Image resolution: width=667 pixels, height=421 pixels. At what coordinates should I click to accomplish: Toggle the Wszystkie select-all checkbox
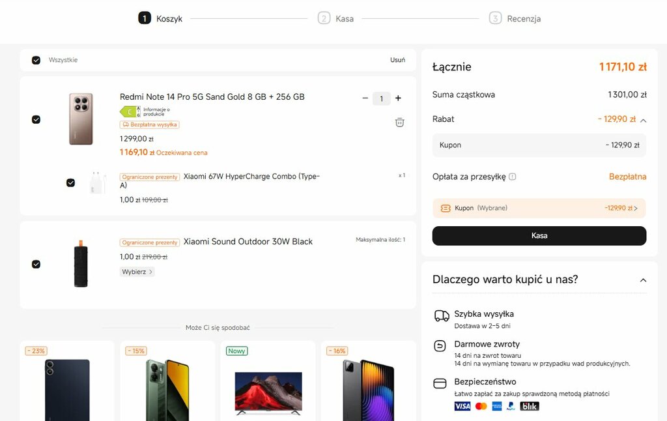tap(36, 60)
